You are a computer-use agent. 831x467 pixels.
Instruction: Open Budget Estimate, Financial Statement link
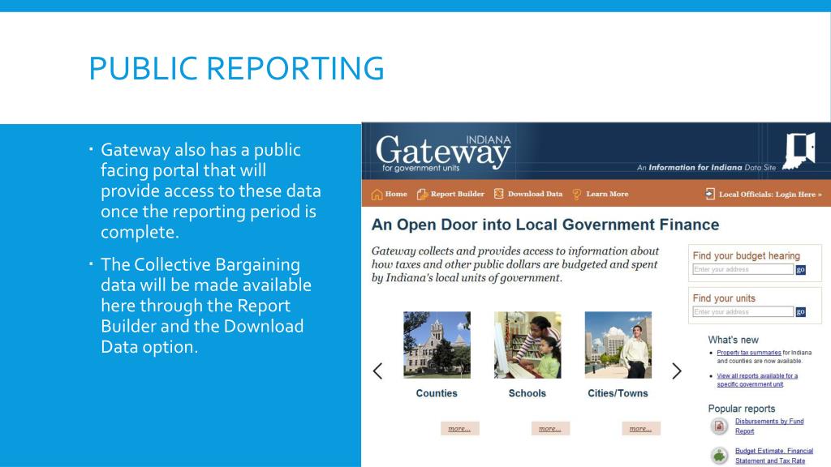coord(773,456)
